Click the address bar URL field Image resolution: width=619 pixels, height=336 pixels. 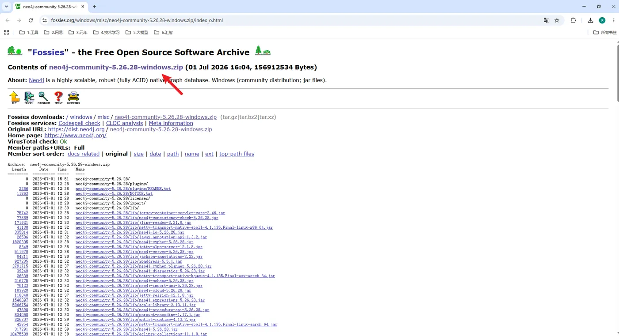292,20
